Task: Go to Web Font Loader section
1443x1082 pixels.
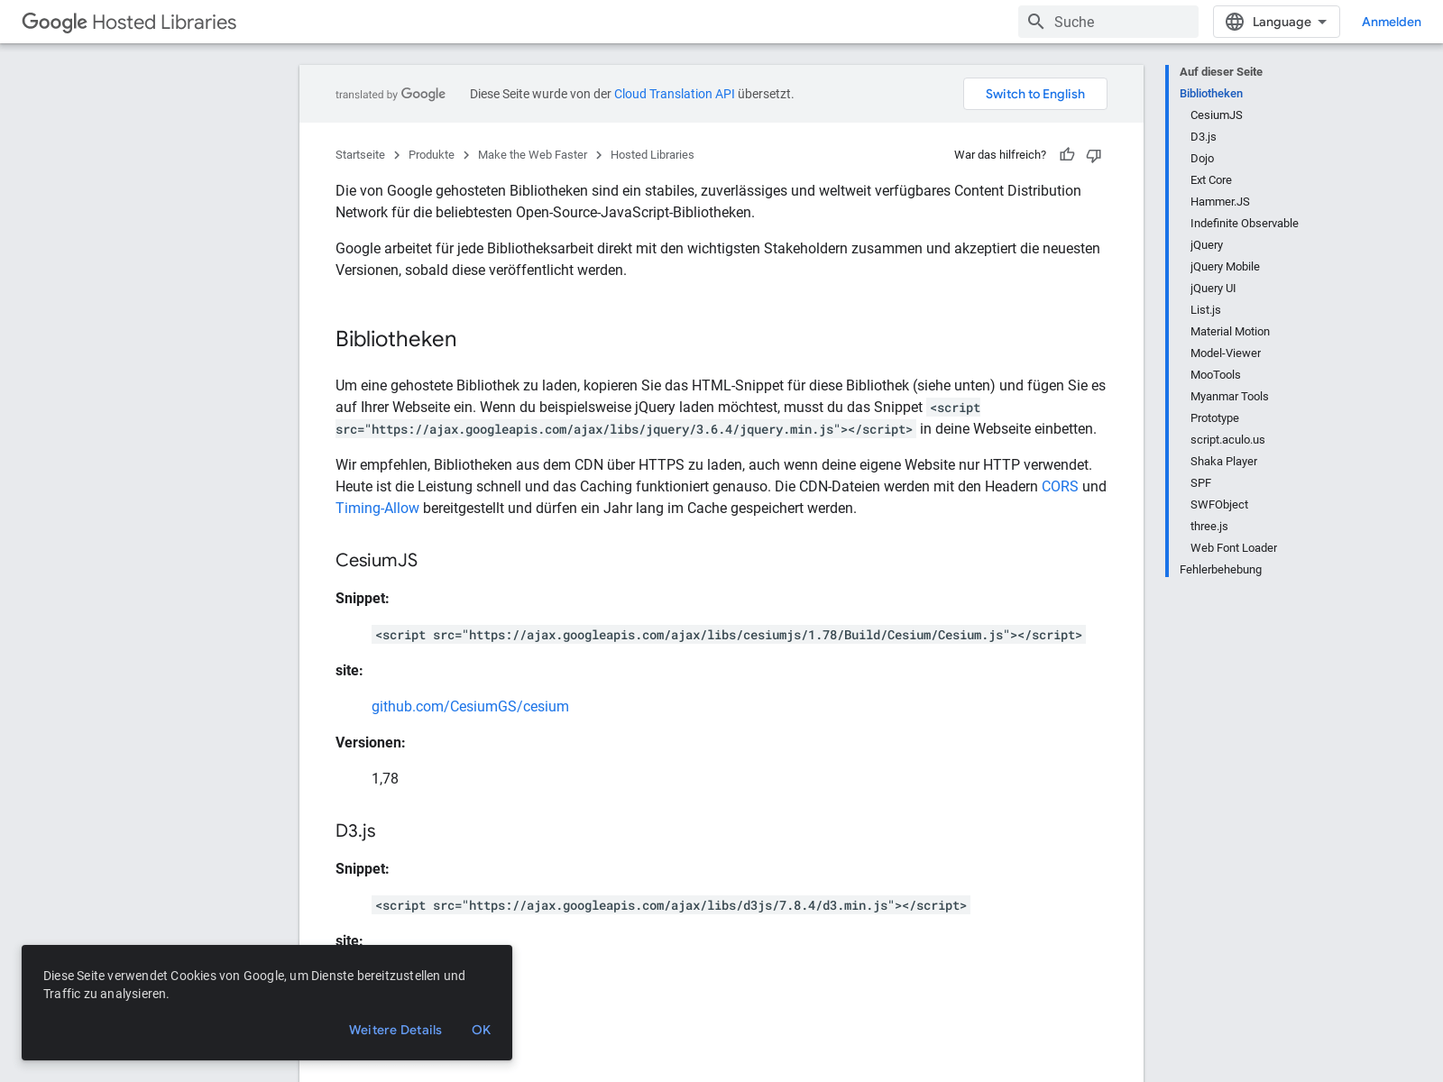Action: click(x=1234, y=548)
